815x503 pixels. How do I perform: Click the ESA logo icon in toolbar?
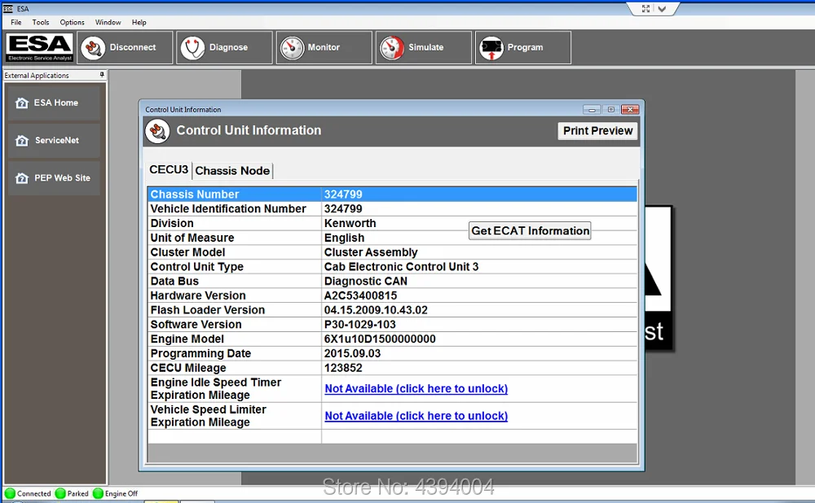(x=39, y=47)
